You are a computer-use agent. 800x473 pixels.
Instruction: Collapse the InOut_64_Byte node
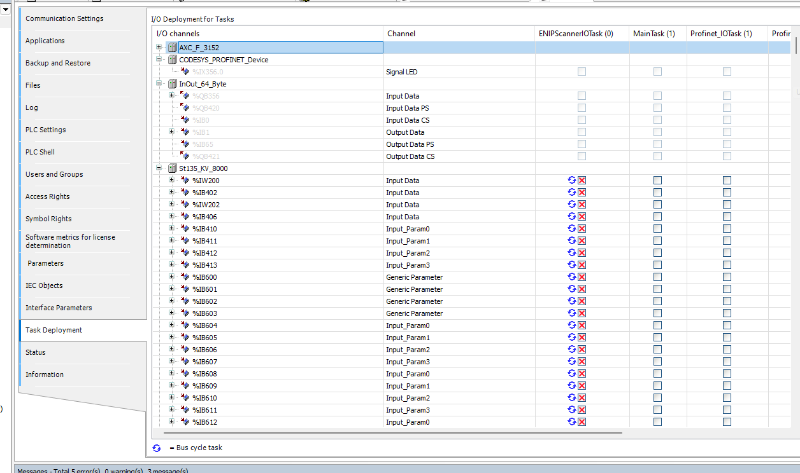[159, 83]
